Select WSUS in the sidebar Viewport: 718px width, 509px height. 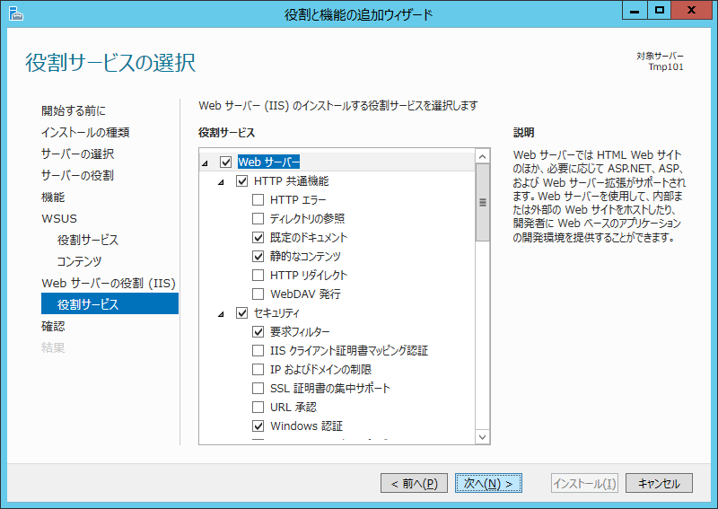point(59,218)
